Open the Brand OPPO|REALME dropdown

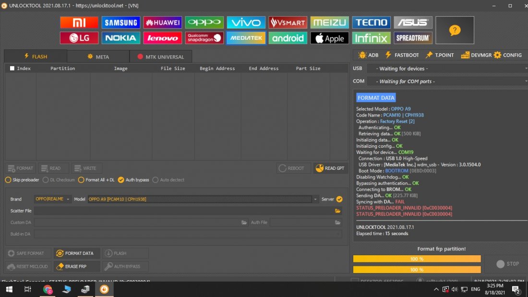tap(52, 199)
